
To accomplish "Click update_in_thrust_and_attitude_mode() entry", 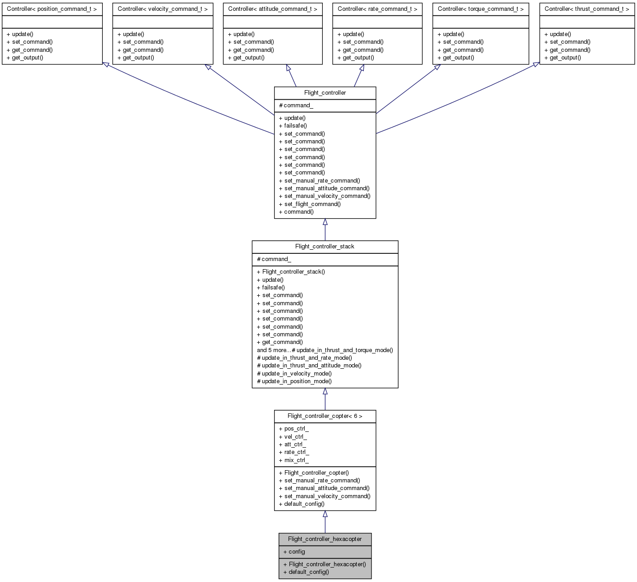I will click(x=309, y=366).
